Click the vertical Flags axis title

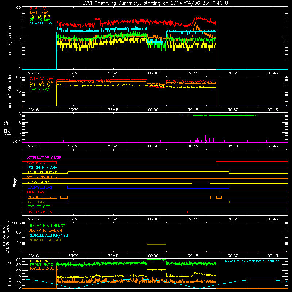(15, 182)
